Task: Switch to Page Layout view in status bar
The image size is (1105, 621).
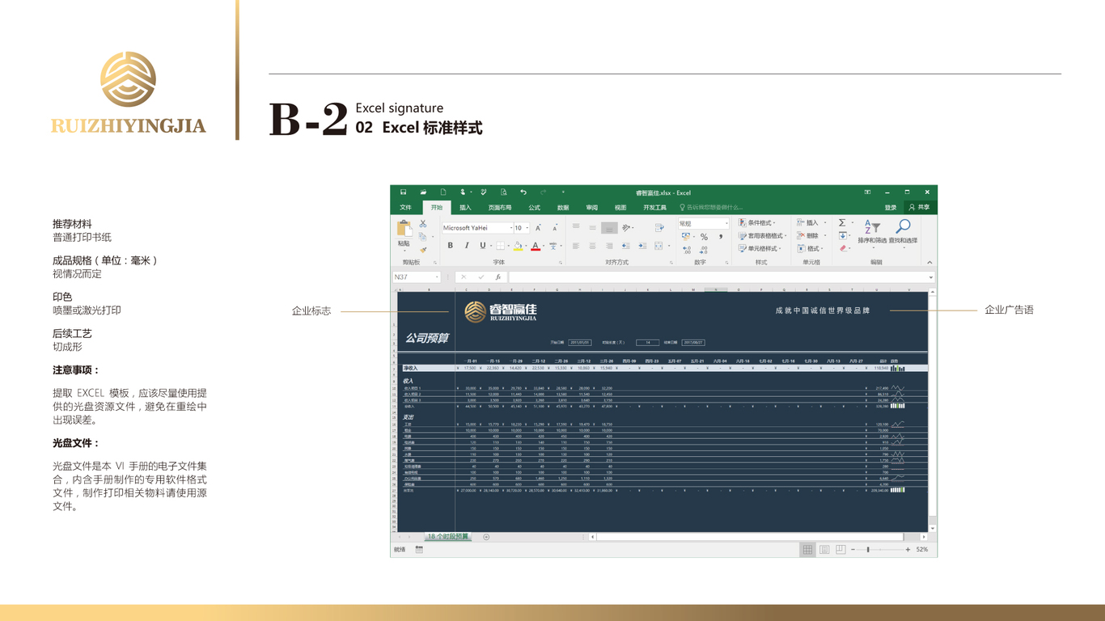Action: 824,550
